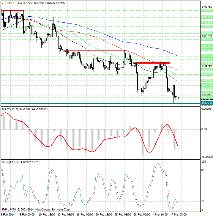Click the MACD scale value 0.00203
Viewport: 213px width, 217px height.
pos(206,109)
